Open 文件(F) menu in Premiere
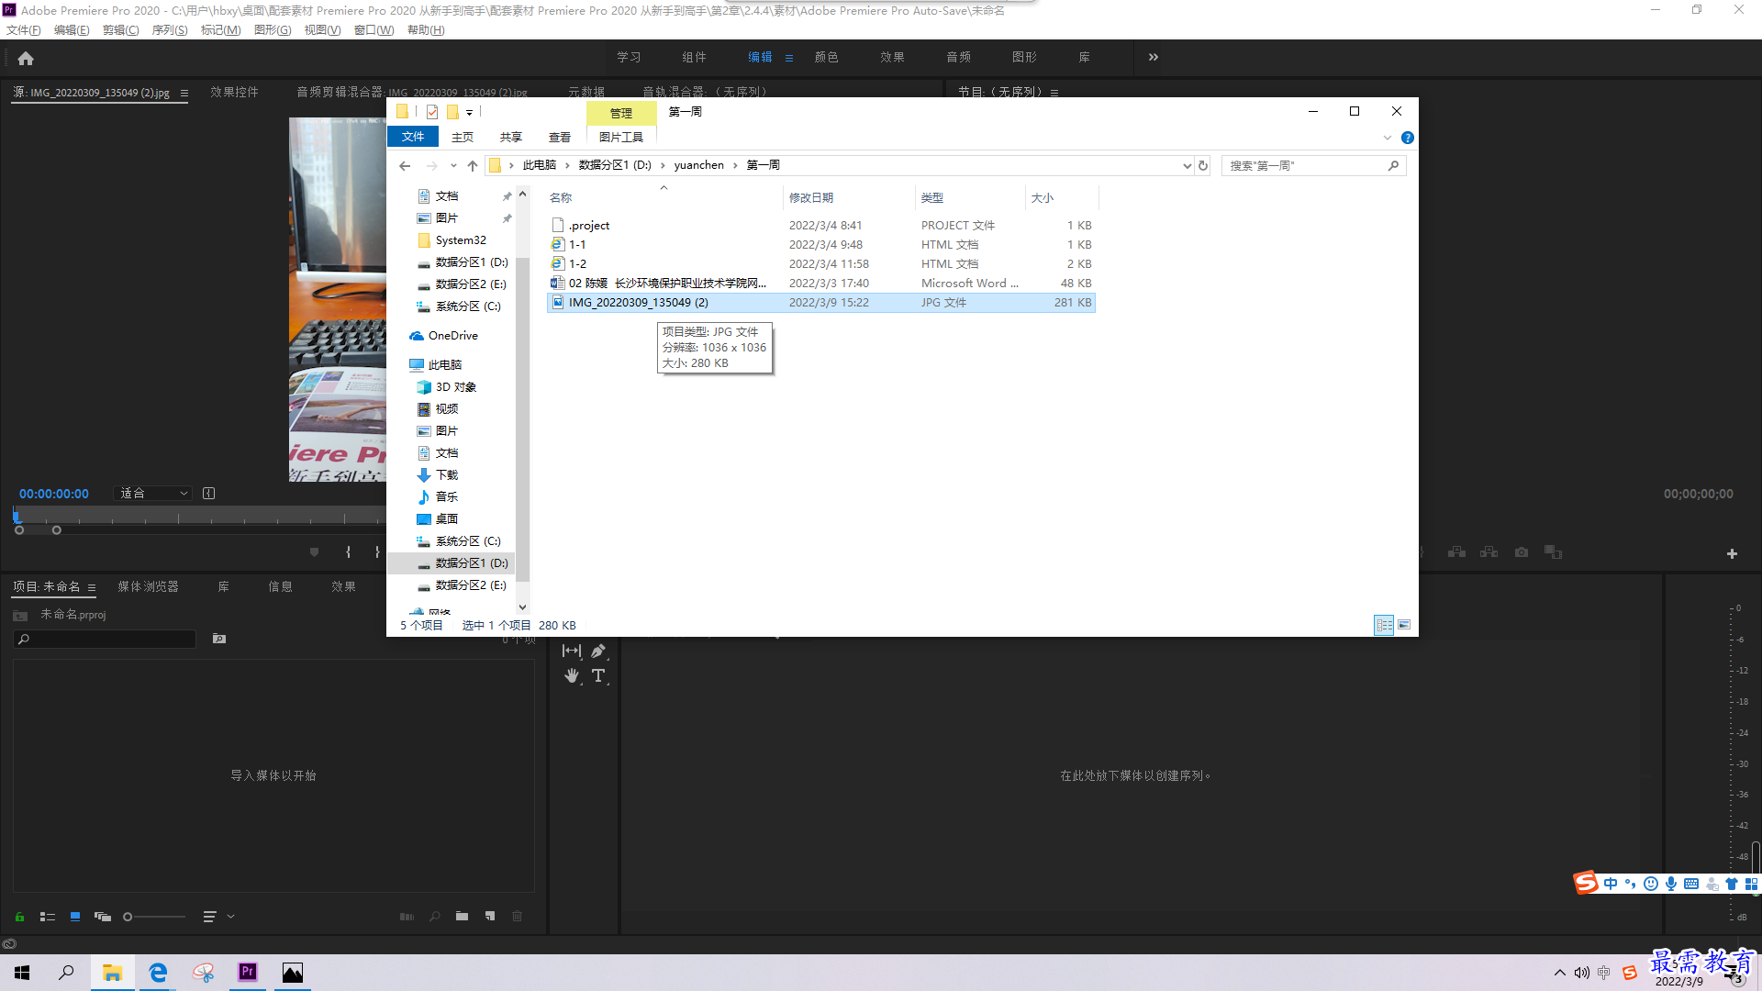The image size is (1762, 991). pyautogui.click(x=24, y=30)
